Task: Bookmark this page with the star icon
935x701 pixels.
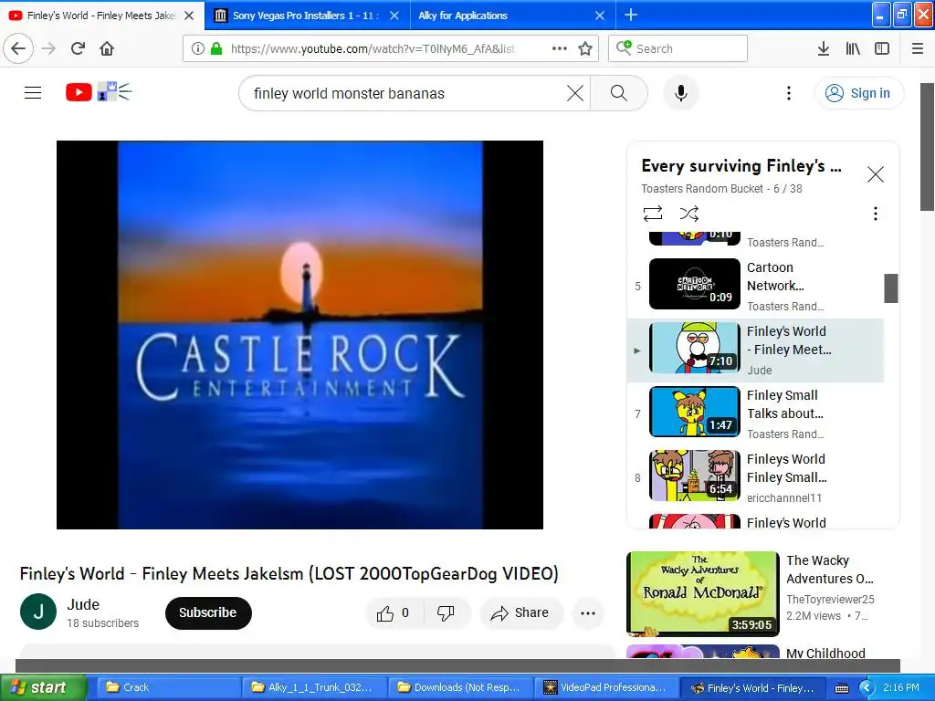Action: pyautogui.click(x=585, y=48)
